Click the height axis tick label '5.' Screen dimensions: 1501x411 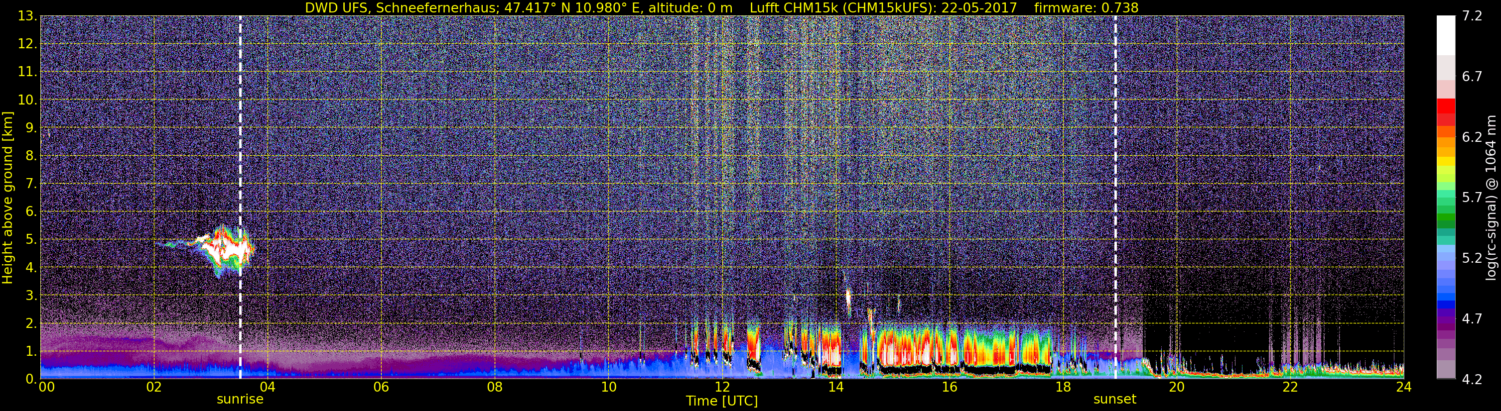point(31,239)
